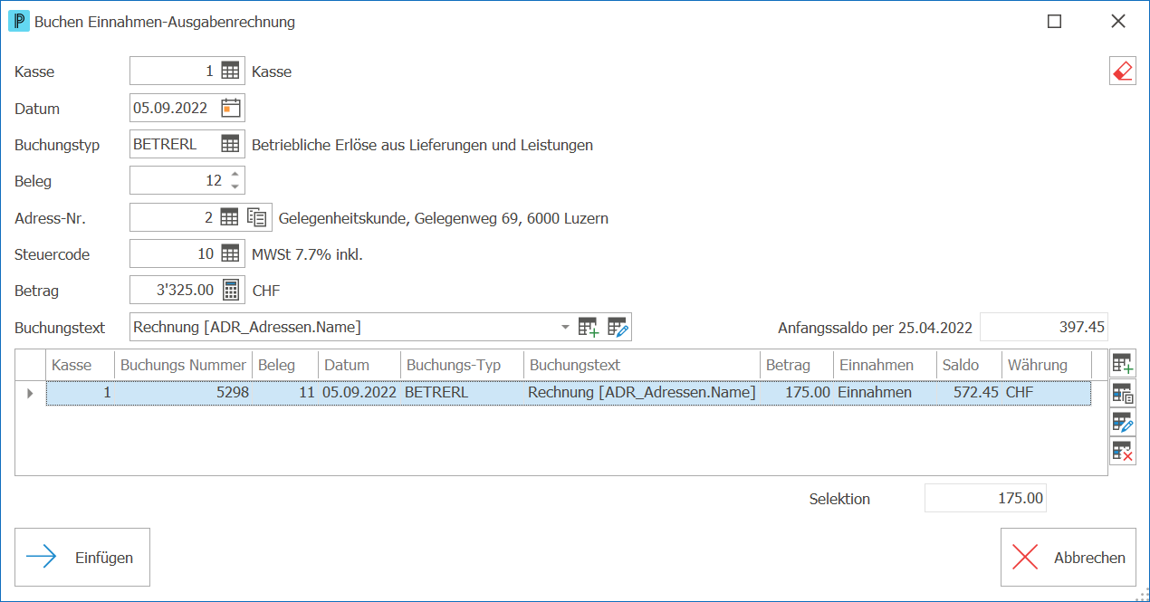Image resolution: width=1150 pixels, height=602 pixels.
Task: Select the grid cell showing 572.45
Action: click(x=969, y=393)
